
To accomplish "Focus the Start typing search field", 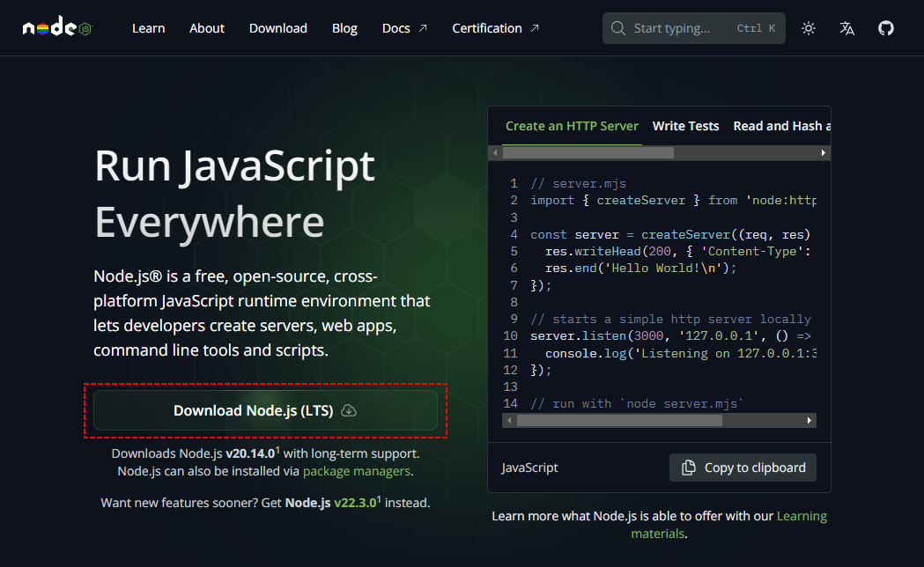I will click(x=693, y=28).
